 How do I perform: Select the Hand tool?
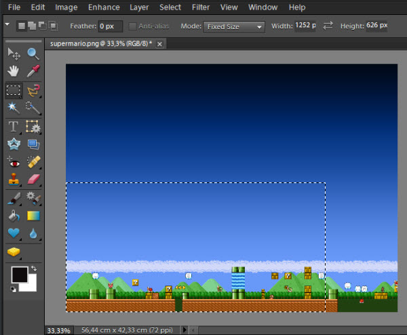14,71
